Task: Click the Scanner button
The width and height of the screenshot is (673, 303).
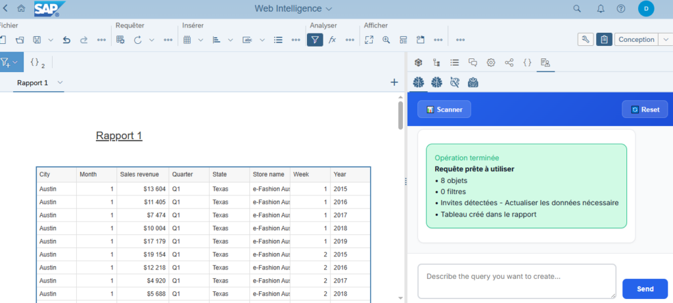Action: point(444,110)
